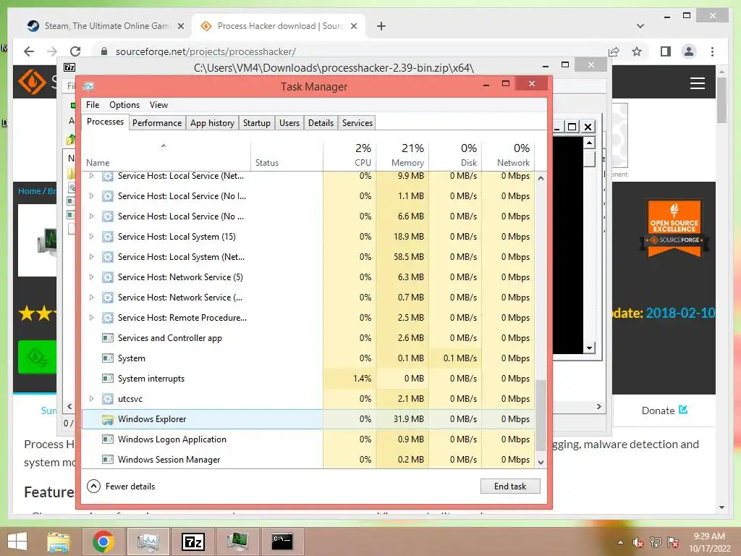Open the Chrome profile avatar

(689, 51)
